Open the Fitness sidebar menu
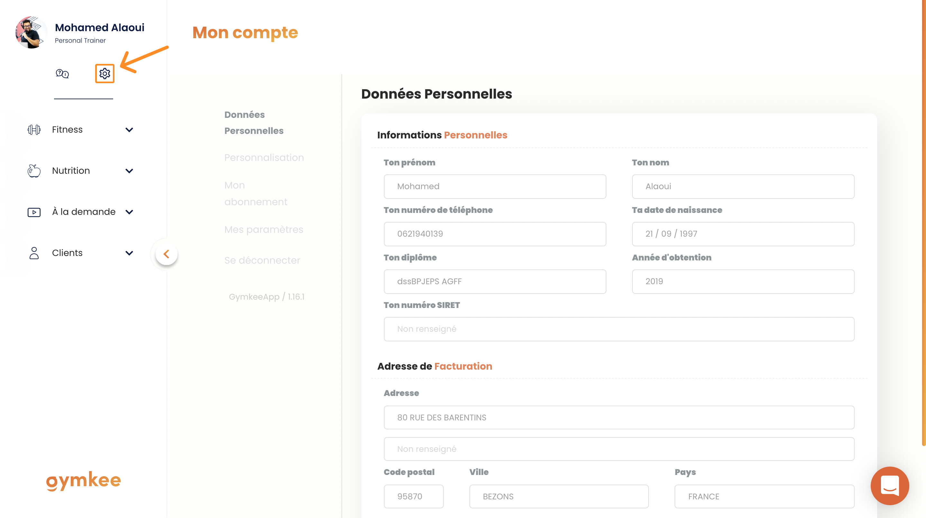The height and width of the screenshot is (518, 926). (x=80, y=130)
